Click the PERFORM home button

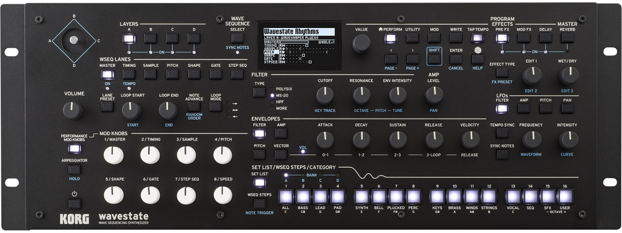point(390,38)
